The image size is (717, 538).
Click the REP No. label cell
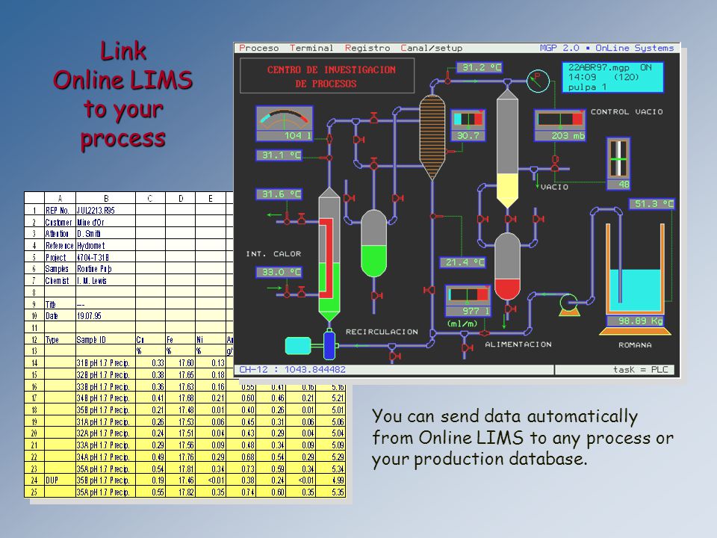(60, 211)
